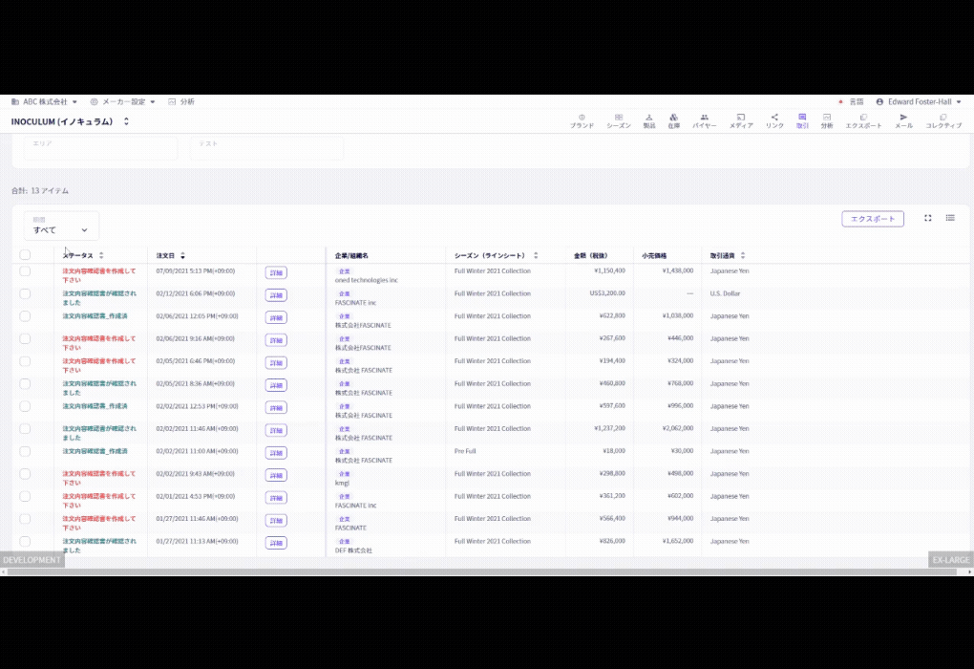Click the エクスポート button above table
974x669 pixels.
tap(872, 219)
